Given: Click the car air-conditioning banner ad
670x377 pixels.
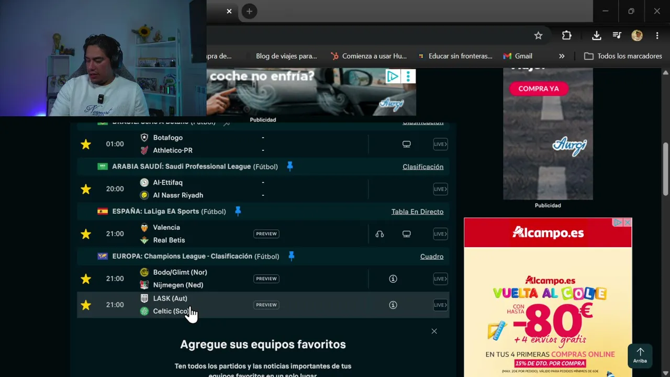Looking at the screenshot, I should [x=311, y=92].
